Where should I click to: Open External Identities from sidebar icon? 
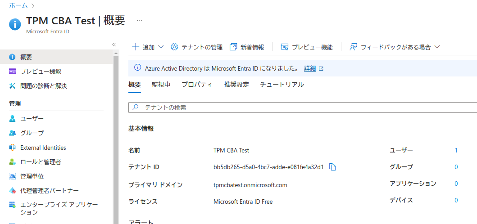[x=12, y=148]
